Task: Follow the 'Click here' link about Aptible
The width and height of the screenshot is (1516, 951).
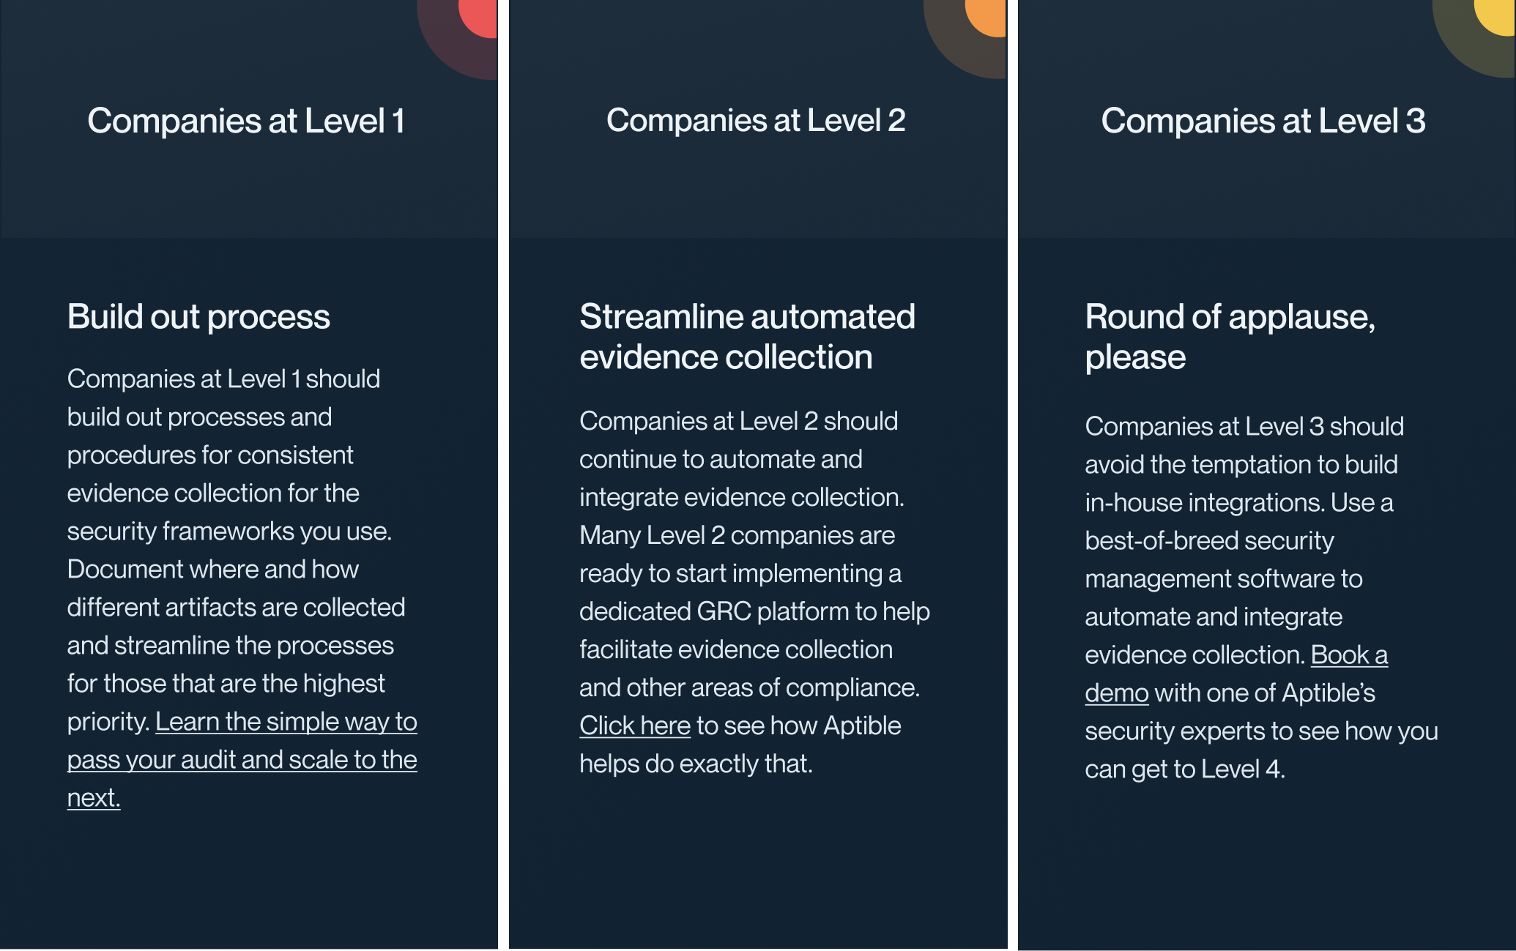Action: [635, 726]
